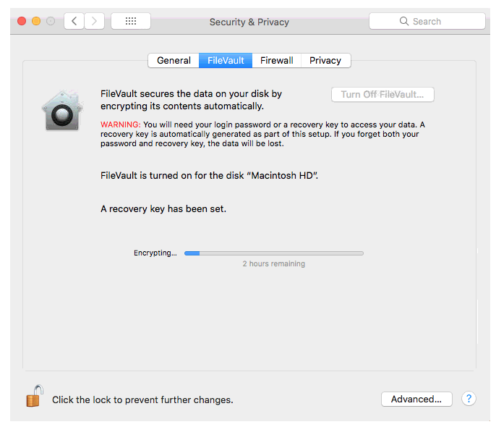Click the encrypting progress bar
This screenshot has width=496, height=427.
tap(274, 253)
